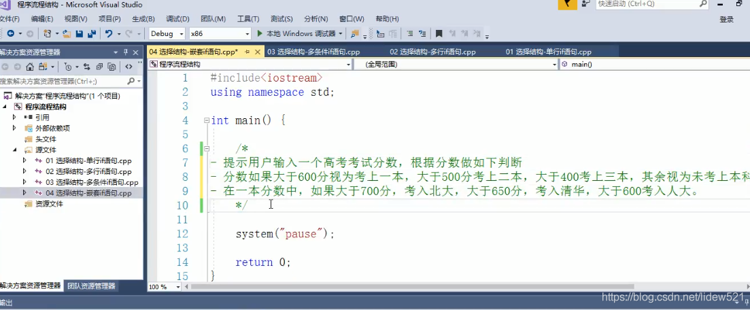
Task: Switch to 02 选择结构-多行if语句.cpp tab
Action: (432, 52)
